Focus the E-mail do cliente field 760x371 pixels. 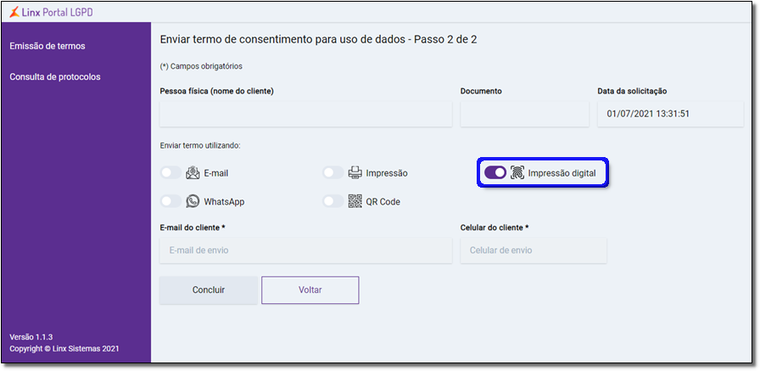pos(306,250)
